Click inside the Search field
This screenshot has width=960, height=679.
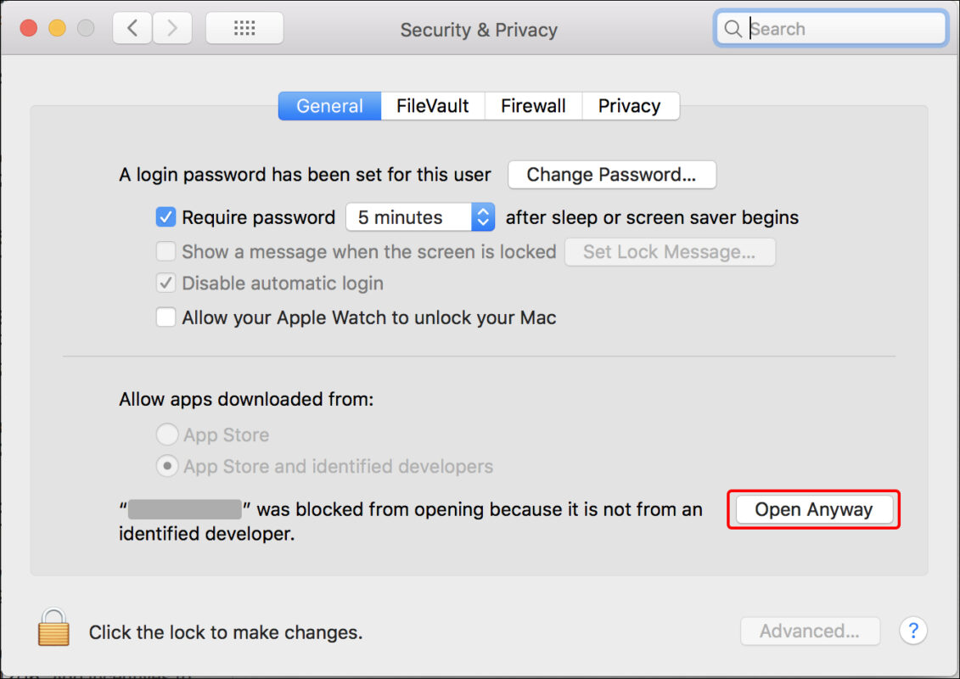tap(840, 29)
